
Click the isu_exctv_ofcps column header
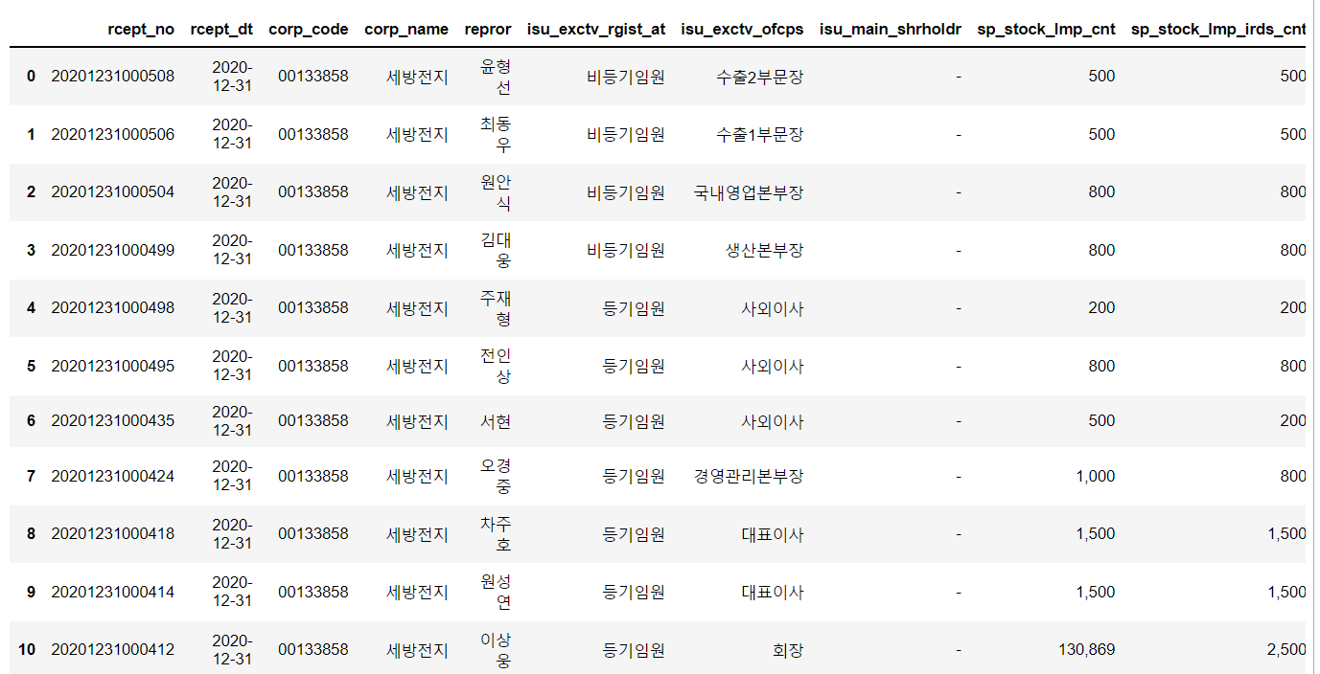point(742,29)
